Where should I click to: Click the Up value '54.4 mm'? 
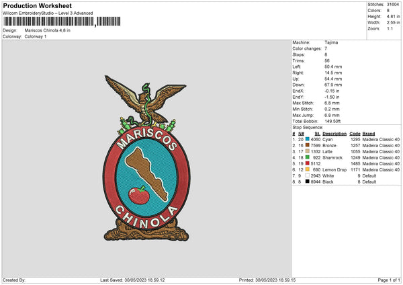333,79
